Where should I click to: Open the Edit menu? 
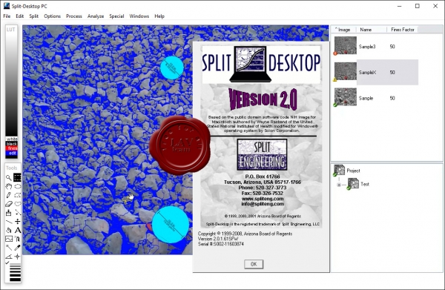tap(19, 16)
